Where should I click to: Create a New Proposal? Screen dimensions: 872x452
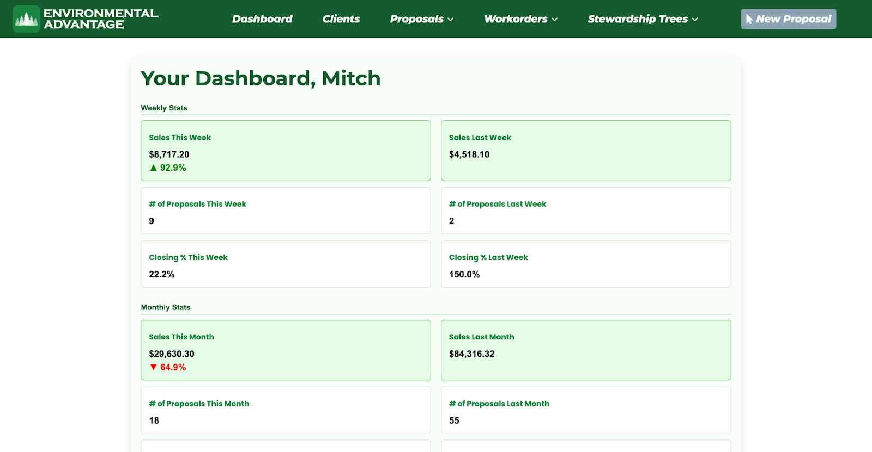coord(788,19)
